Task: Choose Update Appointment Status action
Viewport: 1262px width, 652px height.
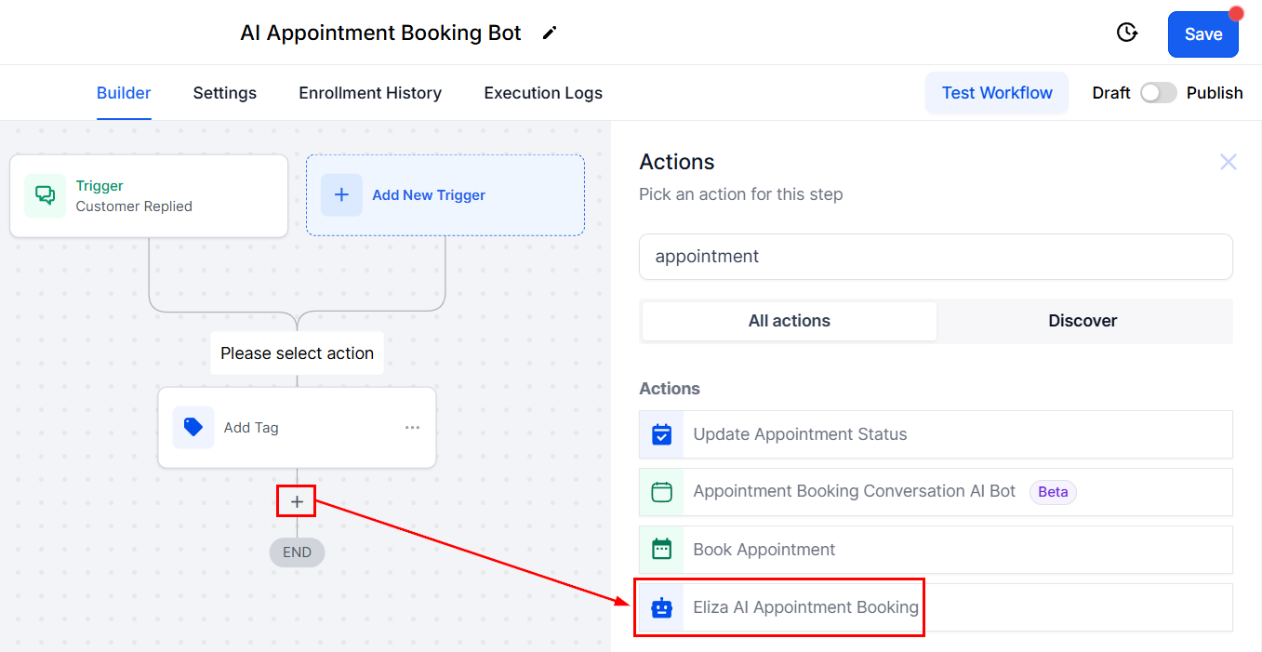Action: pos(936,434)
